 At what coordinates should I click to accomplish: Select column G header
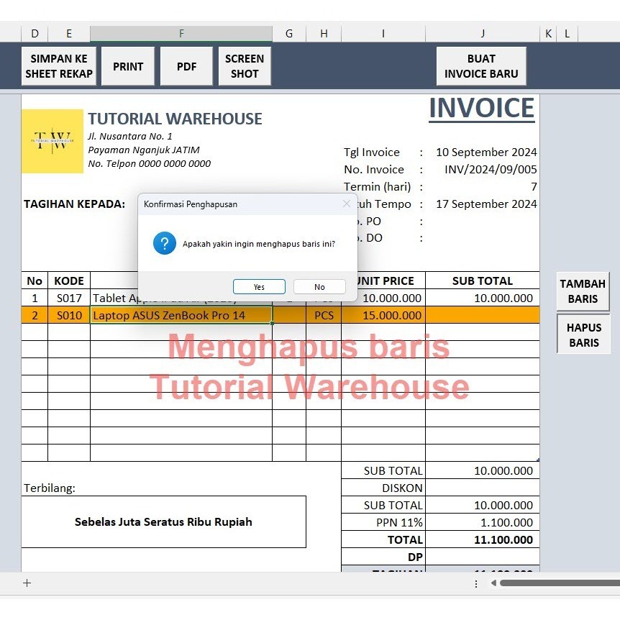[289, 34]
